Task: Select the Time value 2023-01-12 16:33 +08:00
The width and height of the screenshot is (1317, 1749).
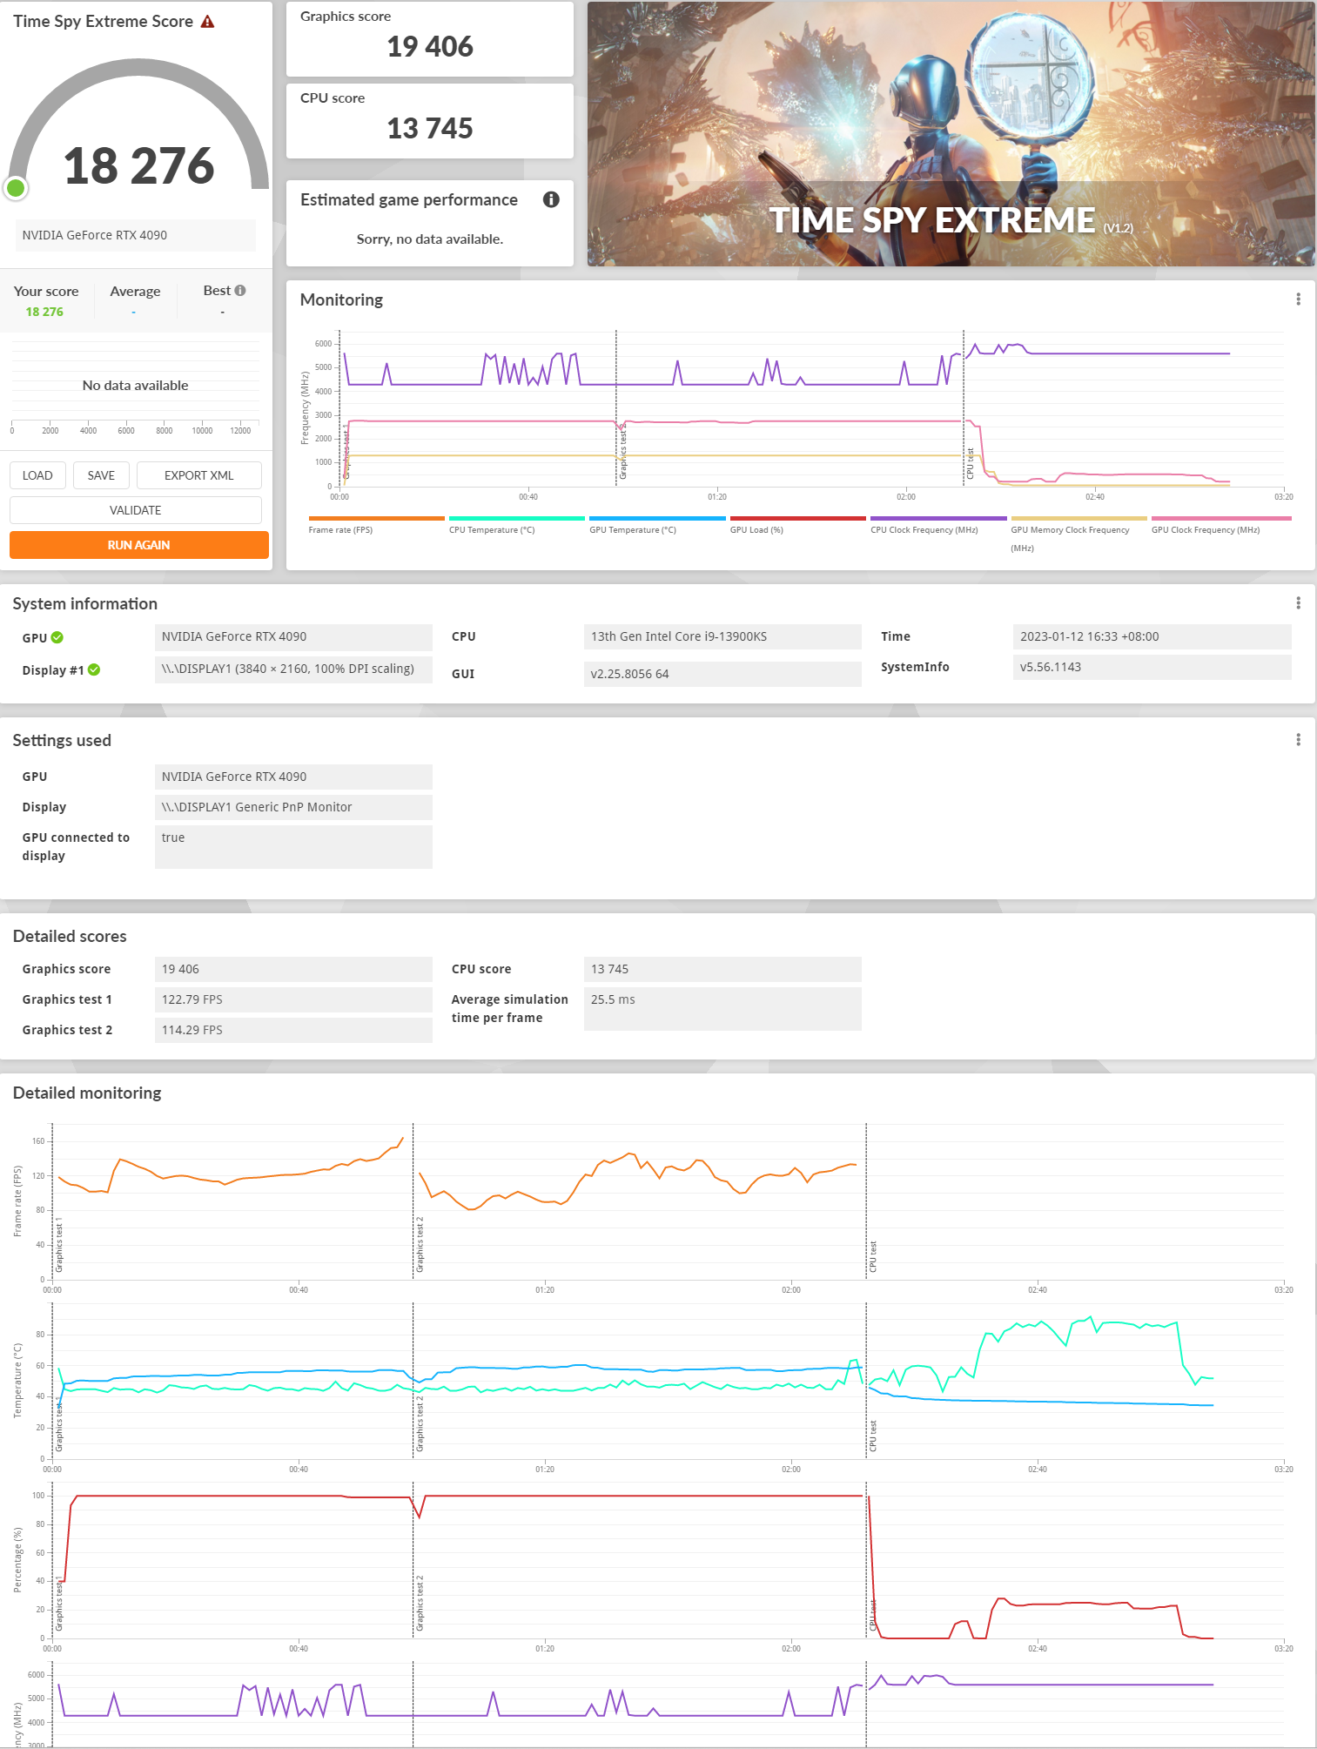Action: coord(1152,636)
